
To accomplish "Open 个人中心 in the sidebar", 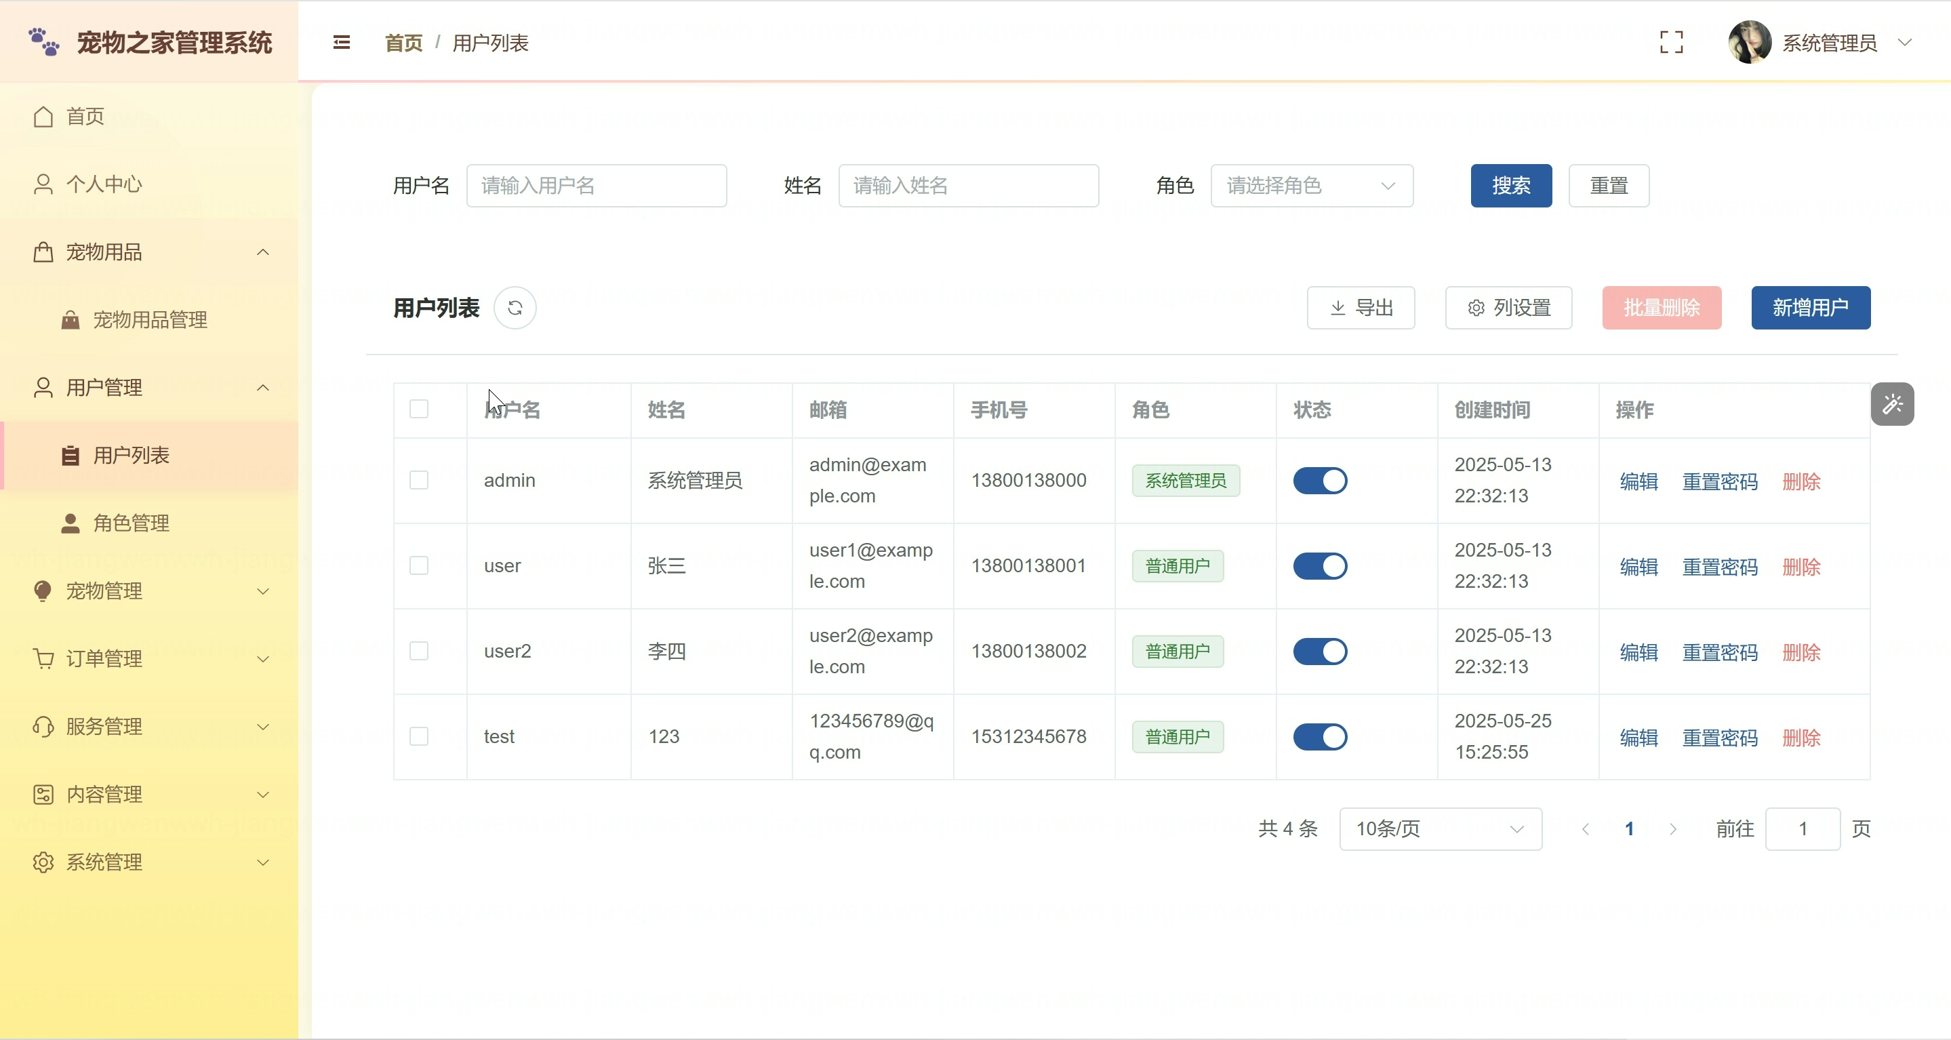I will 104,184.
